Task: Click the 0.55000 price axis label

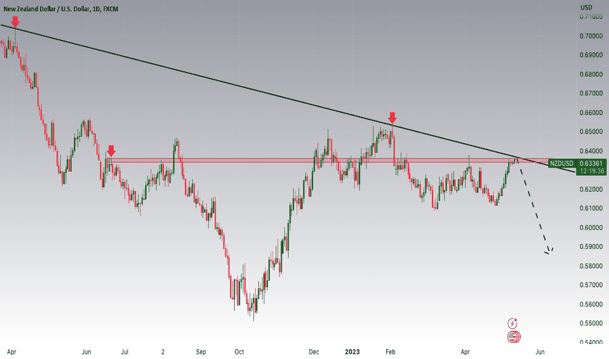Action: (x=591, y=323)
